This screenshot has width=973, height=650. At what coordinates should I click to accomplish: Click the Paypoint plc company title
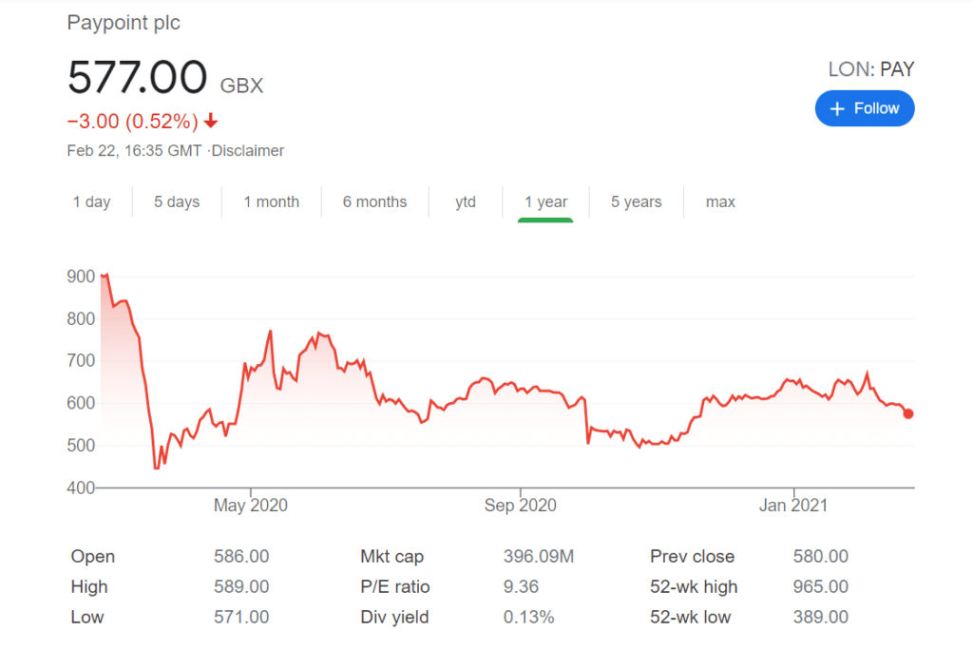(x=123, y=22)
